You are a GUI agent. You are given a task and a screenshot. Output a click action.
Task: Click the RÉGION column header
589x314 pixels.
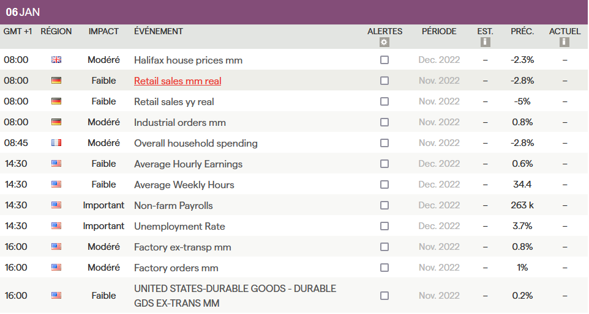point(56,31)
